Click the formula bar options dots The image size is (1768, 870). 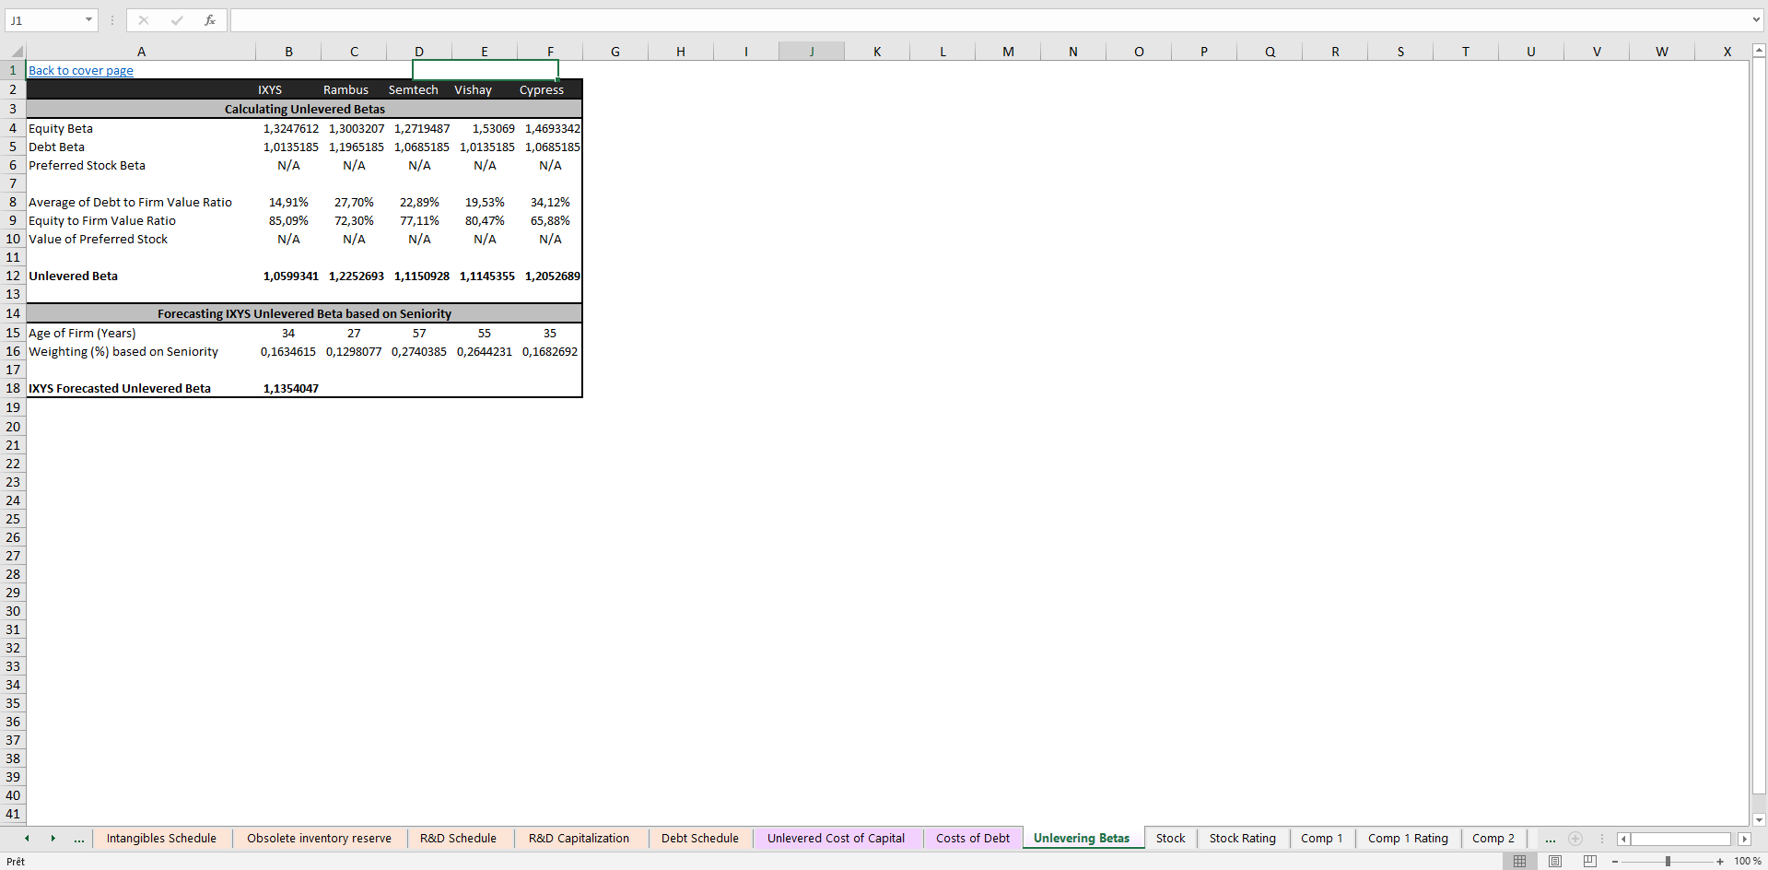click(112, 20)
